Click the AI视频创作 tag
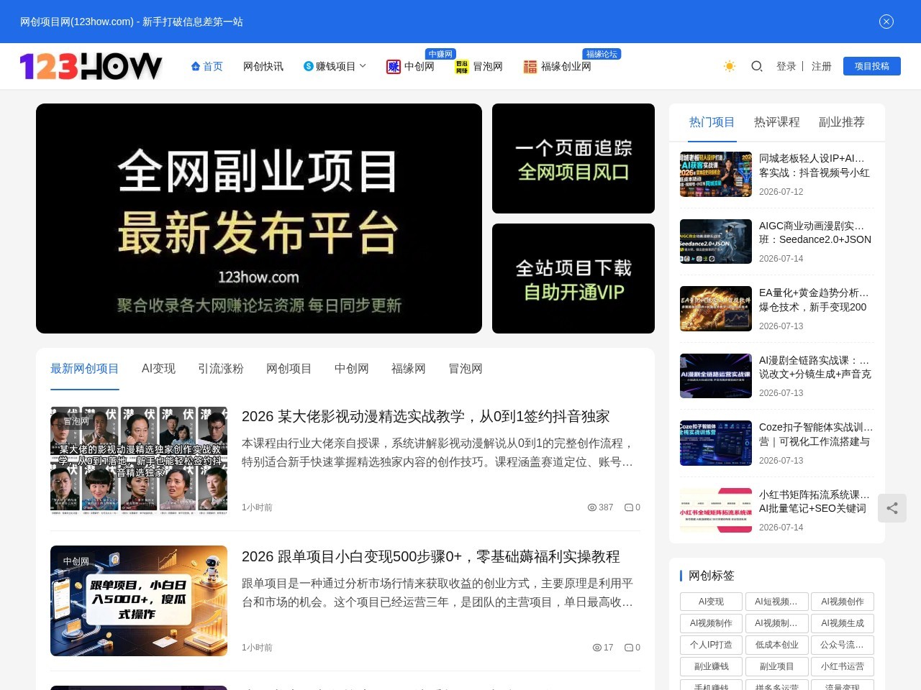This screenshot has height=690, width=921. coord(843,602)
